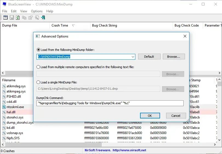The height and width of the screenshot is (154, 222).
Task: Click the upper pane scroll-right arrow
Action: coord(219,73)
